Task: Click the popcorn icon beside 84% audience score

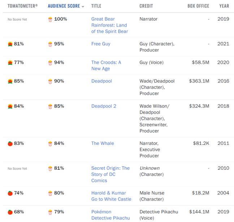Action: (50, 144)
